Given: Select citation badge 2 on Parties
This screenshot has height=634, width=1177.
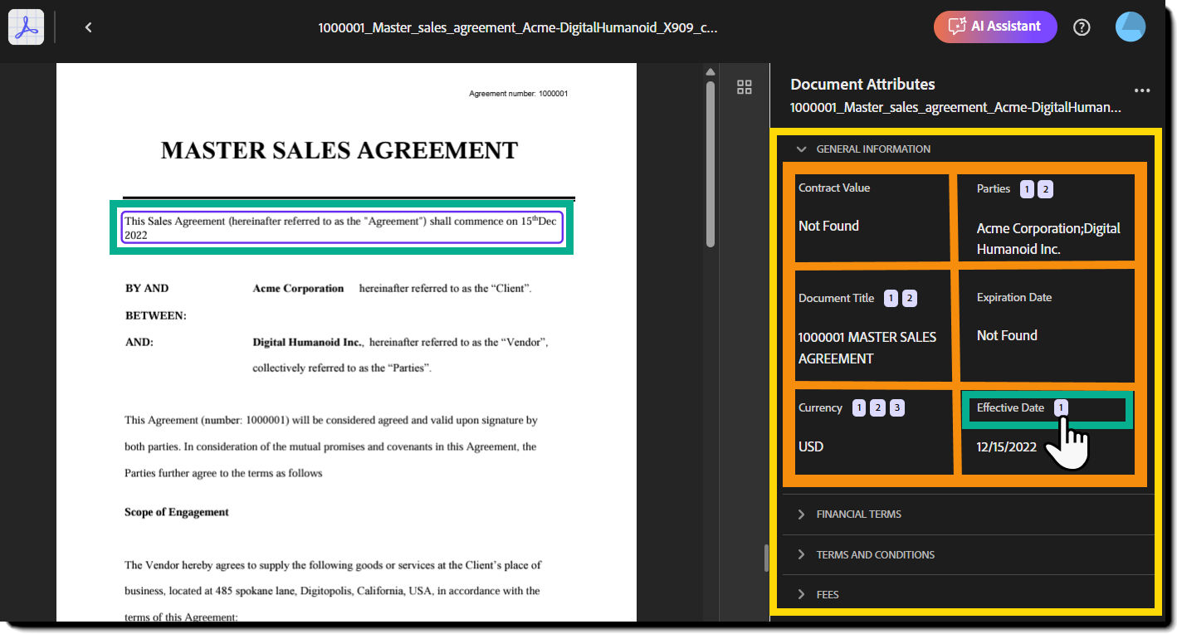Looking at the screenshot, I should (x=1045, y=188).
